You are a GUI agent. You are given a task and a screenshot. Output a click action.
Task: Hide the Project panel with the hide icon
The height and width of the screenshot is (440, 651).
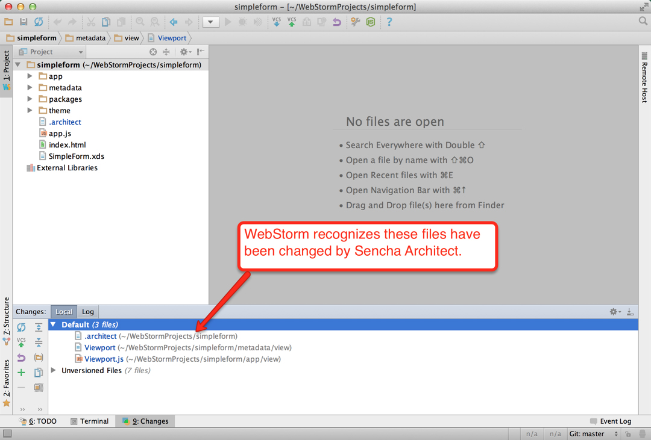pos(201,52)
